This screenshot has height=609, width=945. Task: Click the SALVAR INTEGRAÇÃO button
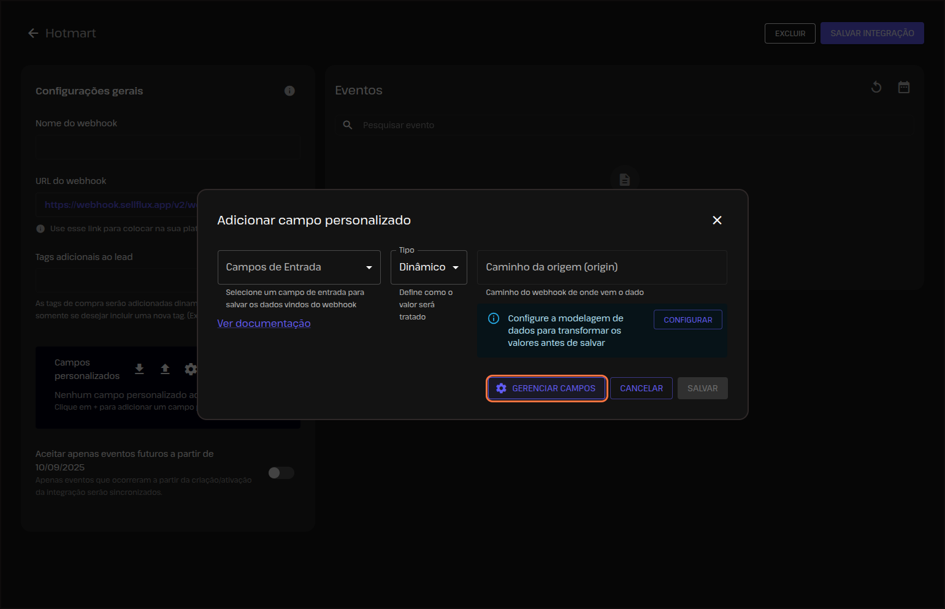(x=871, y=33)
